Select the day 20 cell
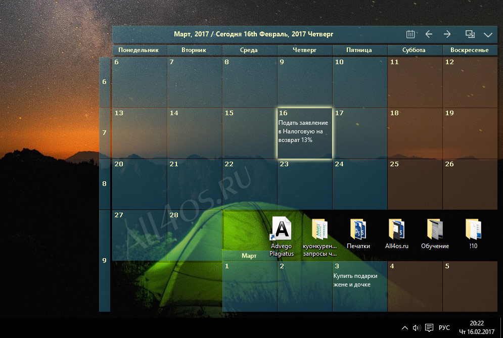Viewport: 503px width, 338px height. tap(139, 184)
